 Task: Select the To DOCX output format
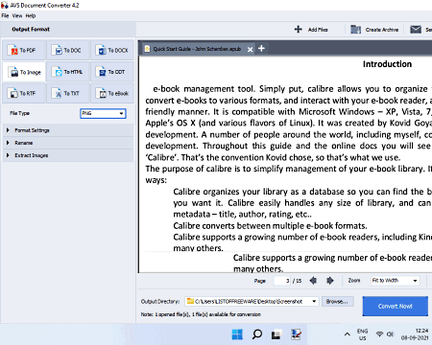coord(112,50)
